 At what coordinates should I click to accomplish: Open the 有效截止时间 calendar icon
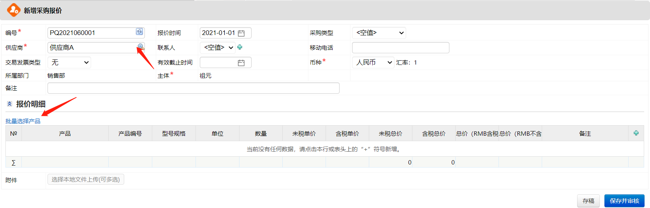pos(241,63)
